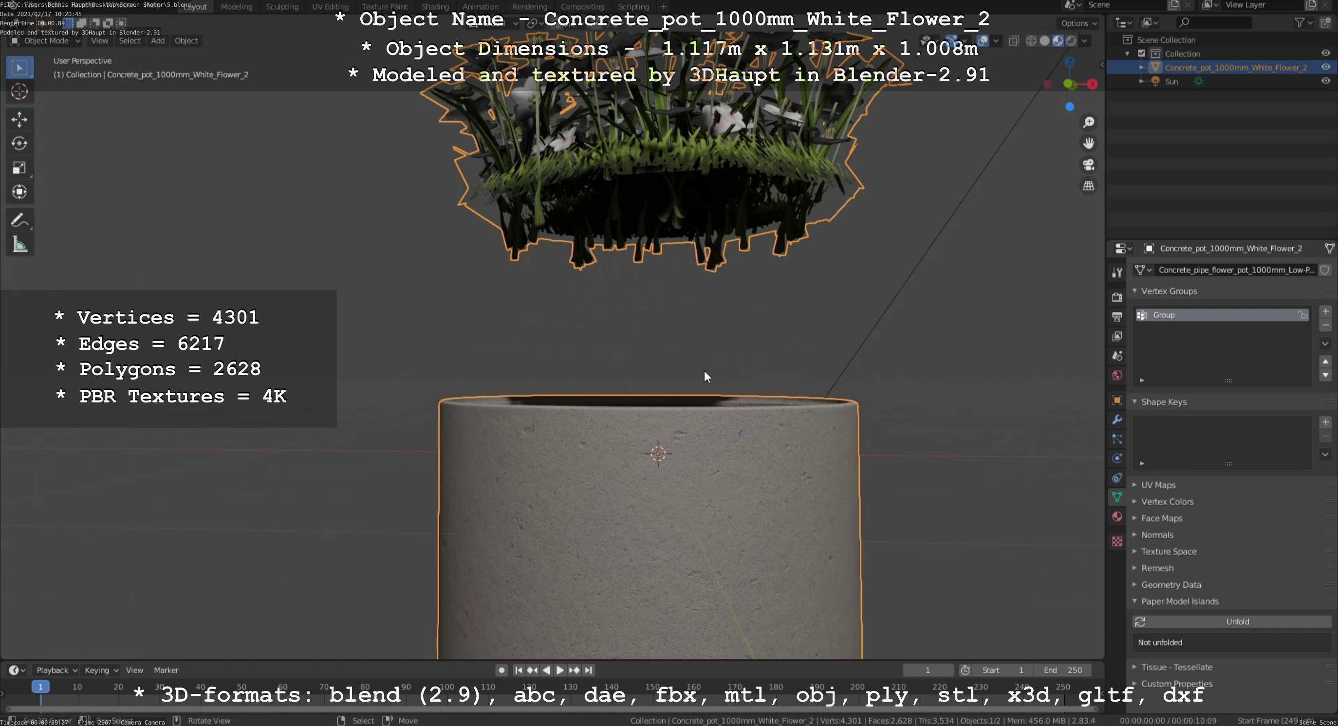This screenshot has width=1338, height=726.
Task: Toggle lock on vertex group Group
Action: click(1302, 315)
